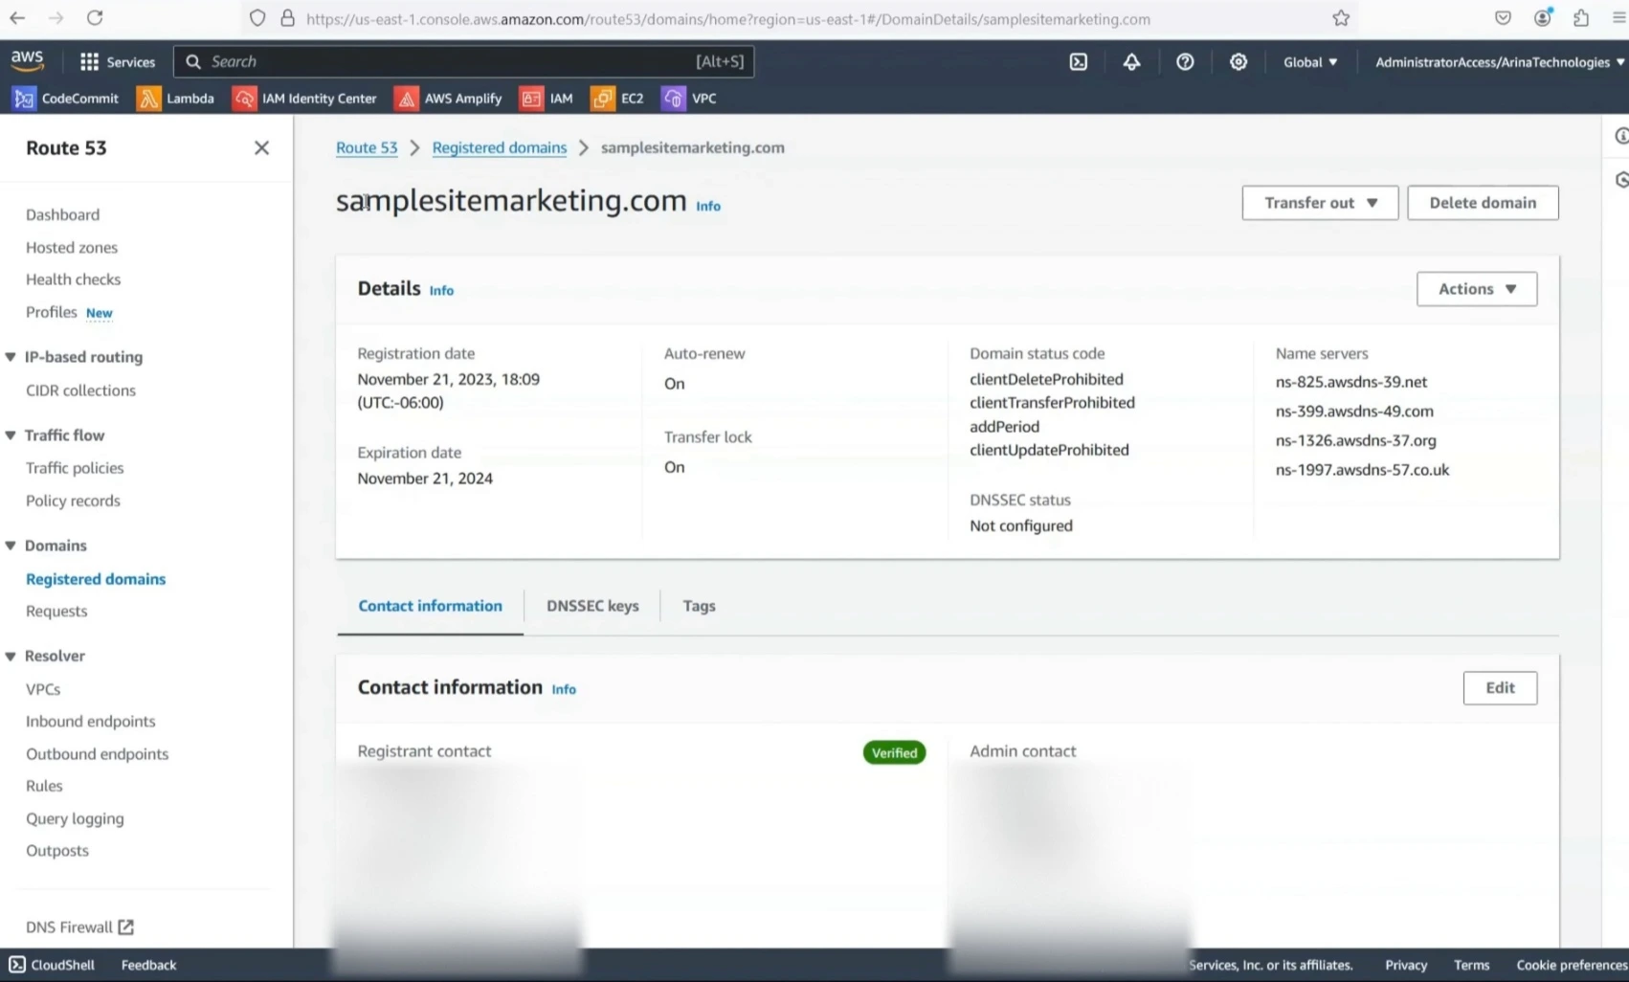
Task: Open the Transfer out dropdown
Action: tap(1320, 202)
